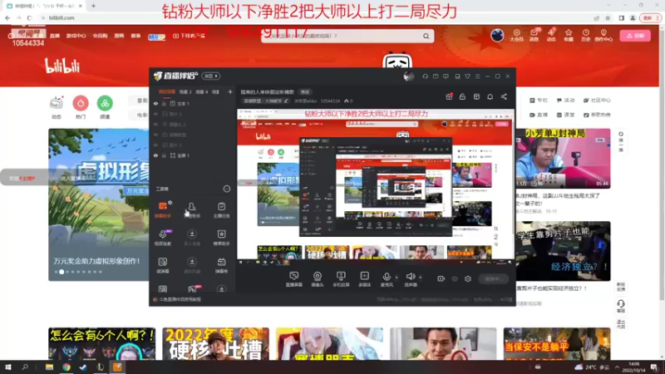Switch to 场景 4 tab
This screenshot has height=374, width=665.
pyautogui.click(x=201, y=91)
